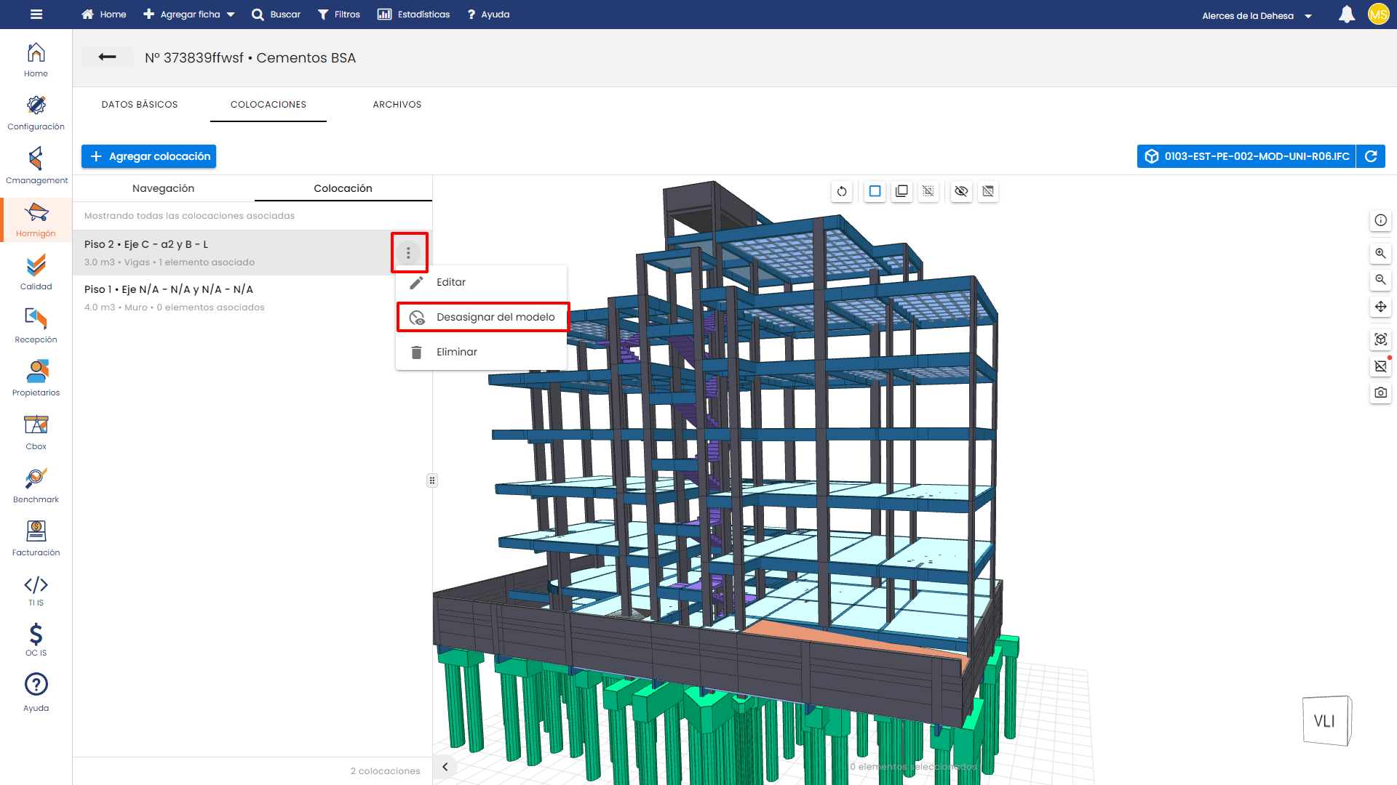Collapse the left panel chevron

click(445, 767)
